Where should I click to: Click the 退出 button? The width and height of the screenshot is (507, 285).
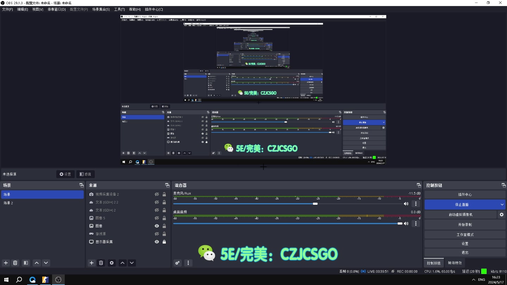pos(465,253)
